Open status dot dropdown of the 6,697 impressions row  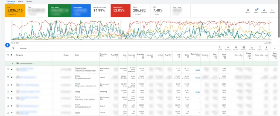[x=11, y=113]
